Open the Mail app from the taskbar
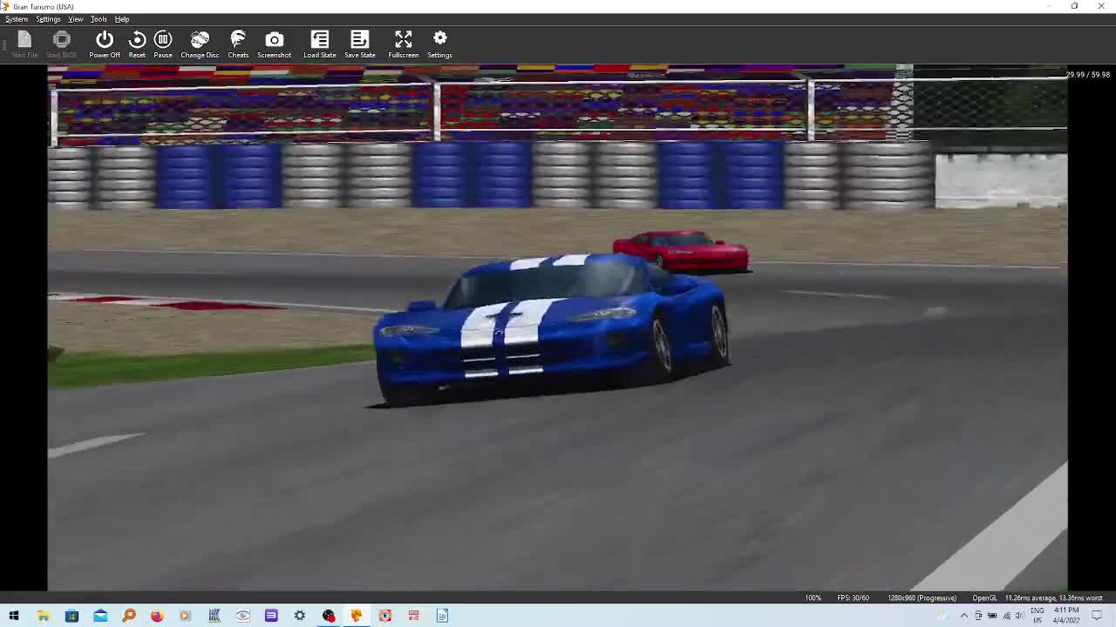 click(100, 616)
